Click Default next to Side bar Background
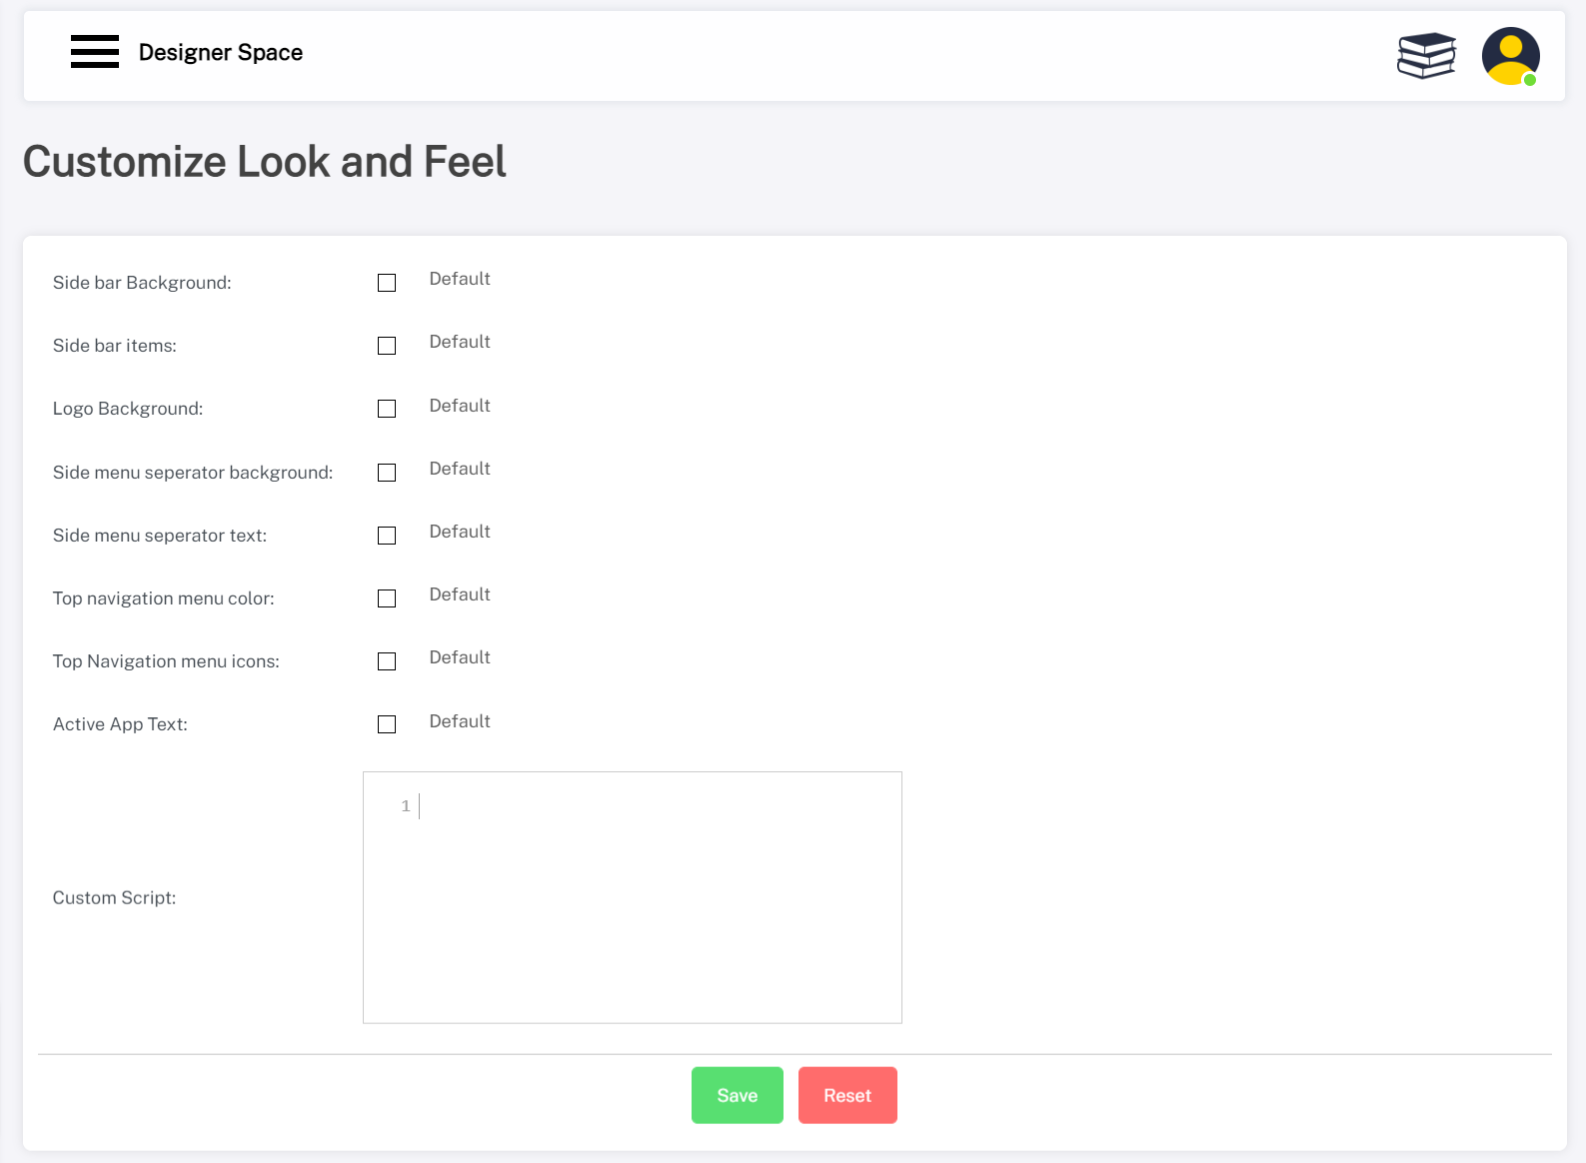 pos(460,279)
